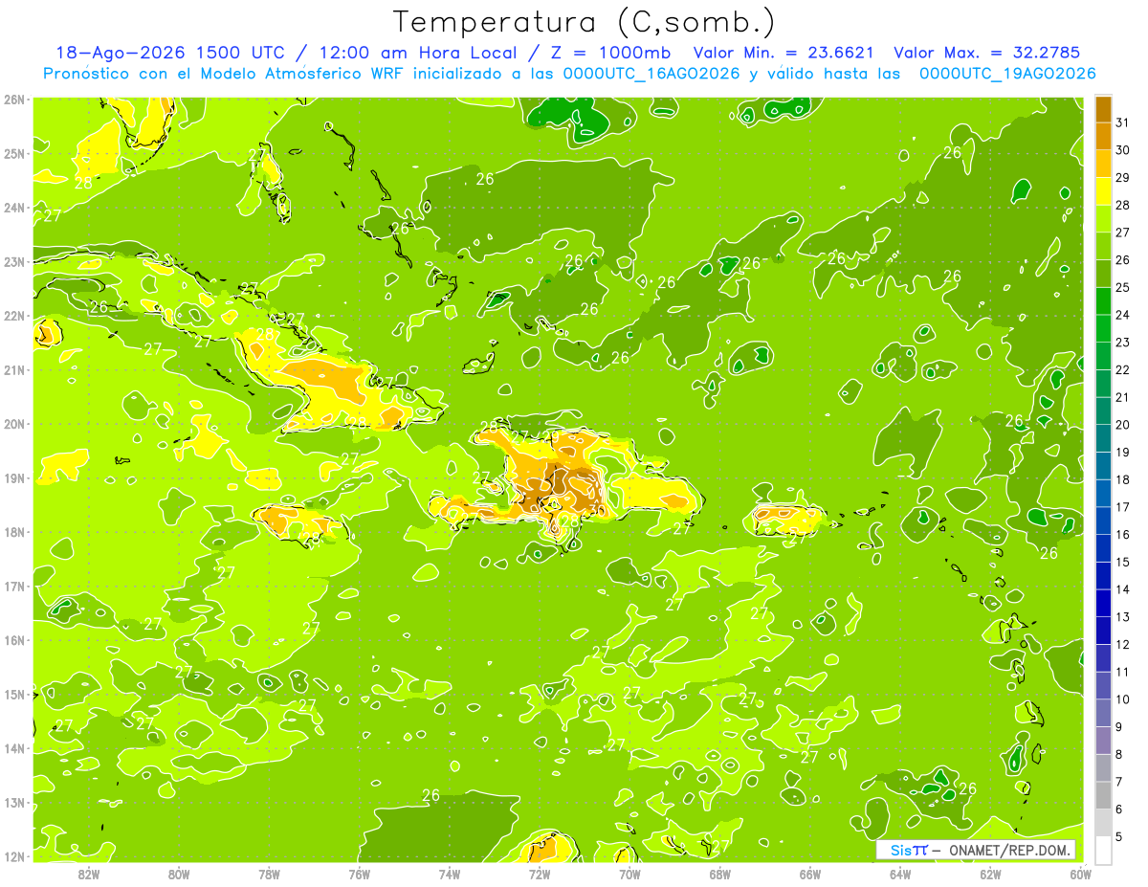Click the "Valor Max. = 32.2785" readout
1148x887 pixels.
[x=986, y=53]
